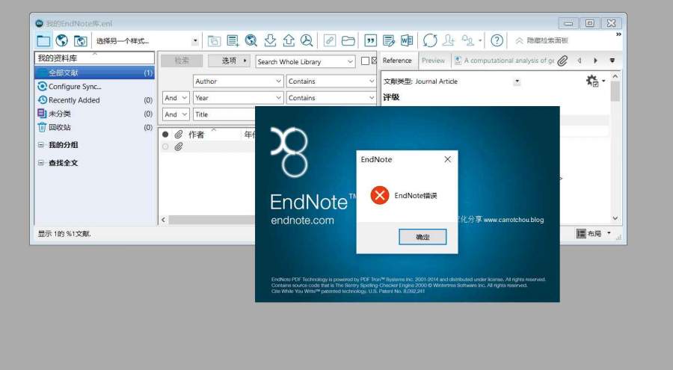673x370 pixels.
Task: Open Contains dropdown in Year row
Action: (331, 98)
